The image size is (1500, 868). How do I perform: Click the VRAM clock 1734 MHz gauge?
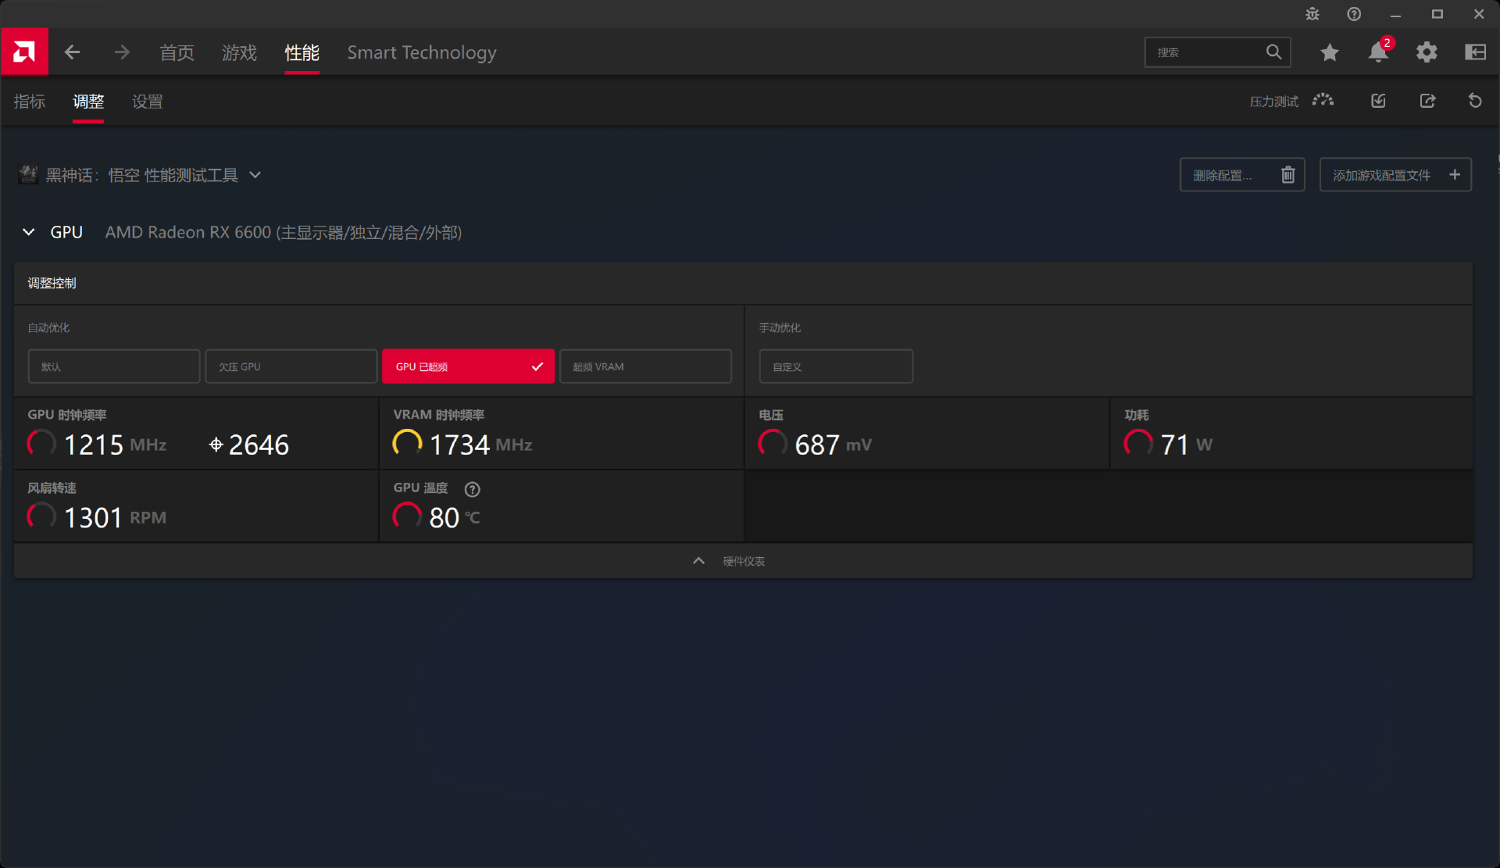407,444
